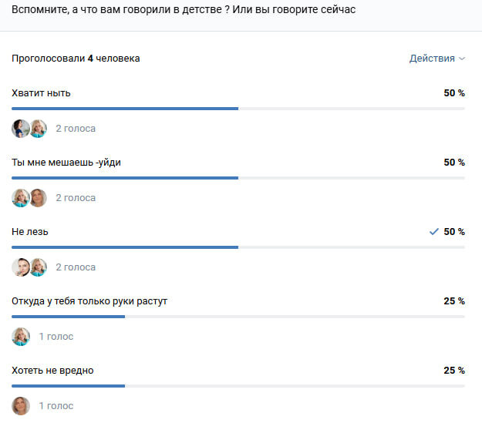Toggle the checked 'Не лезь' option
Screen dimensions: 482x423
pyautogui.click(x=31, y=232)
